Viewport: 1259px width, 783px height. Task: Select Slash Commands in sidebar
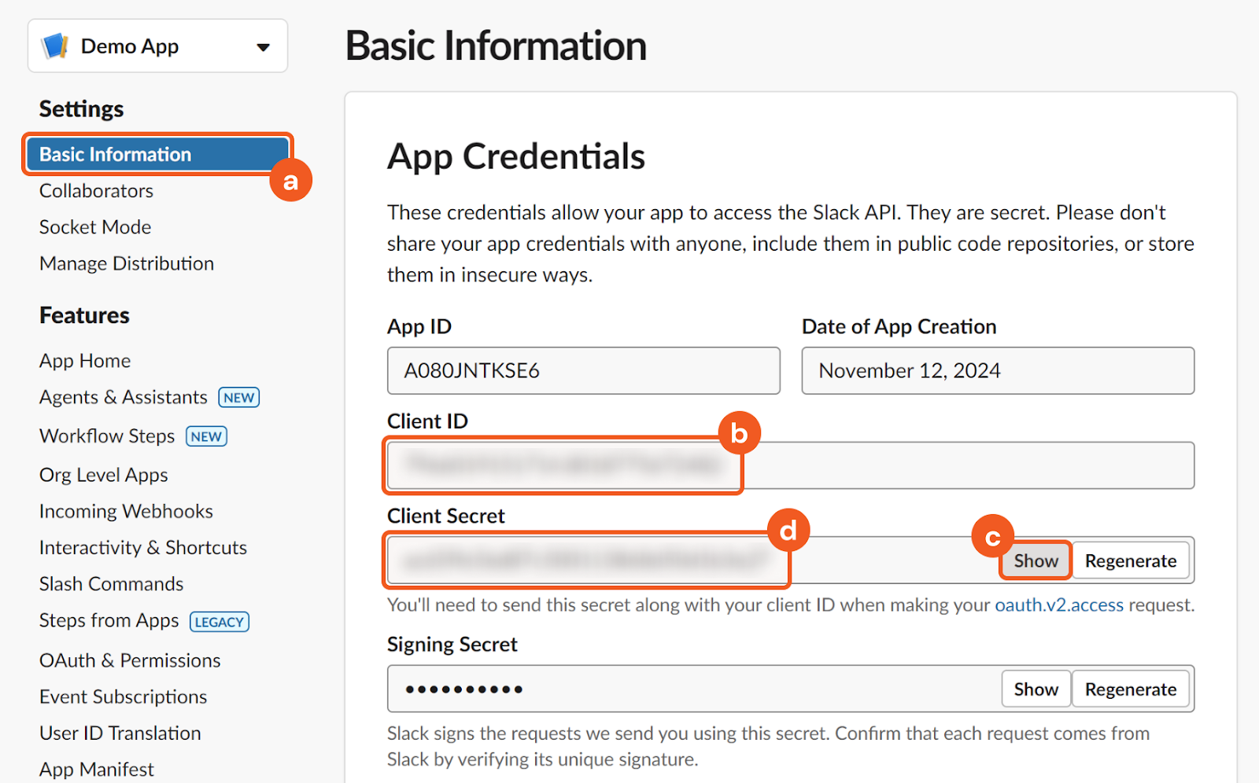pos(111,584)
